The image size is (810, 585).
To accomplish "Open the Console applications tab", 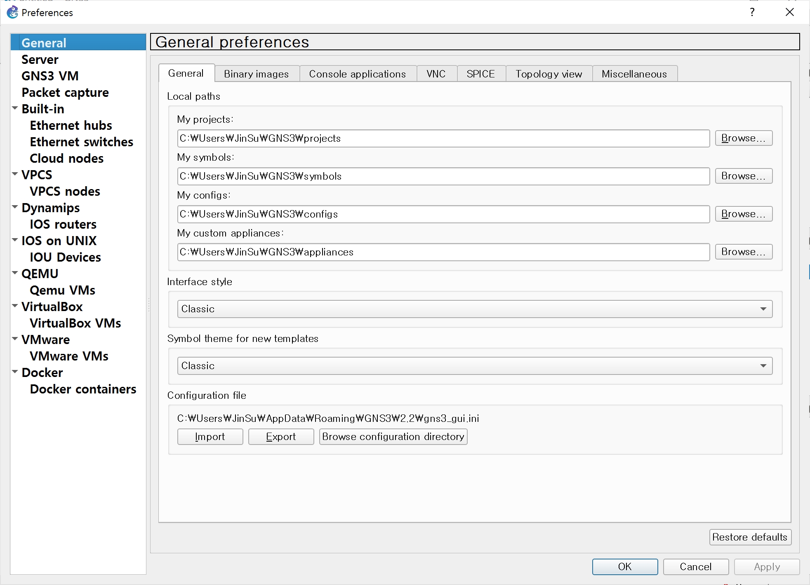I will point(357,74).
